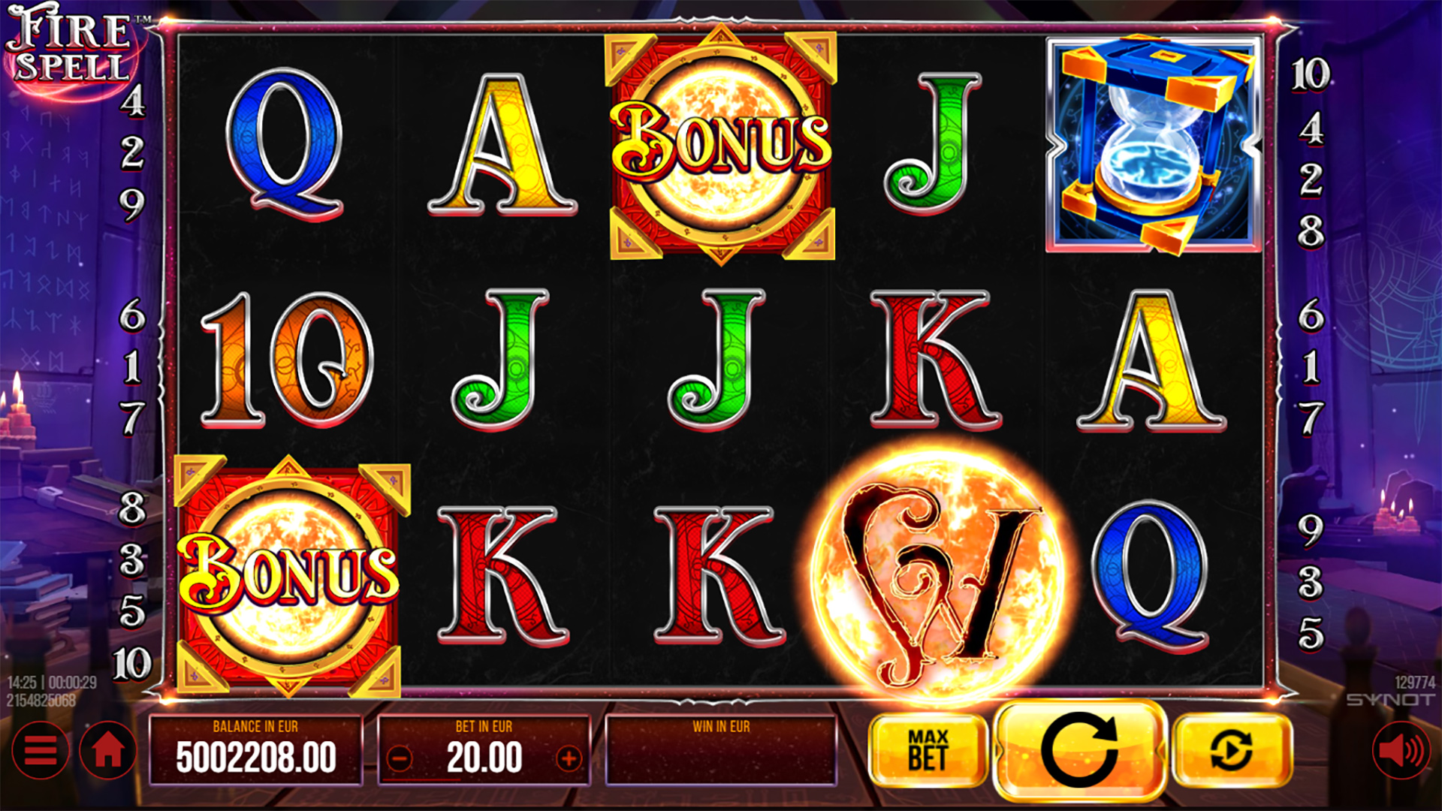Decrease the bet with the minus button

[400, 758]
